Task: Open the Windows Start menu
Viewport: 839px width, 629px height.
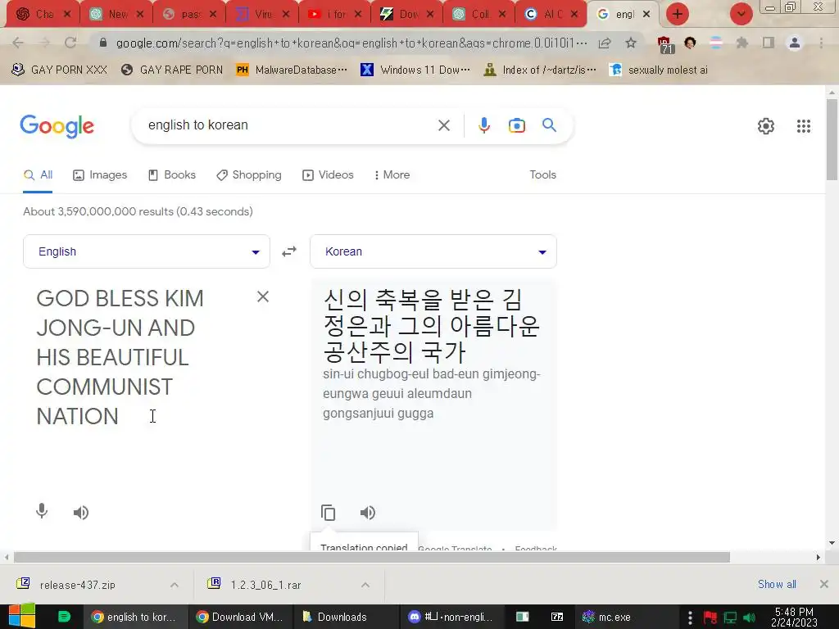Action: point(22,616)
